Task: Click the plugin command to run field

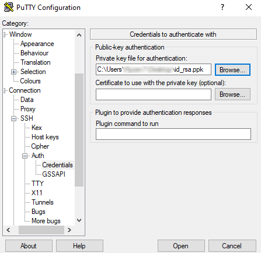Action: point(173,134)
